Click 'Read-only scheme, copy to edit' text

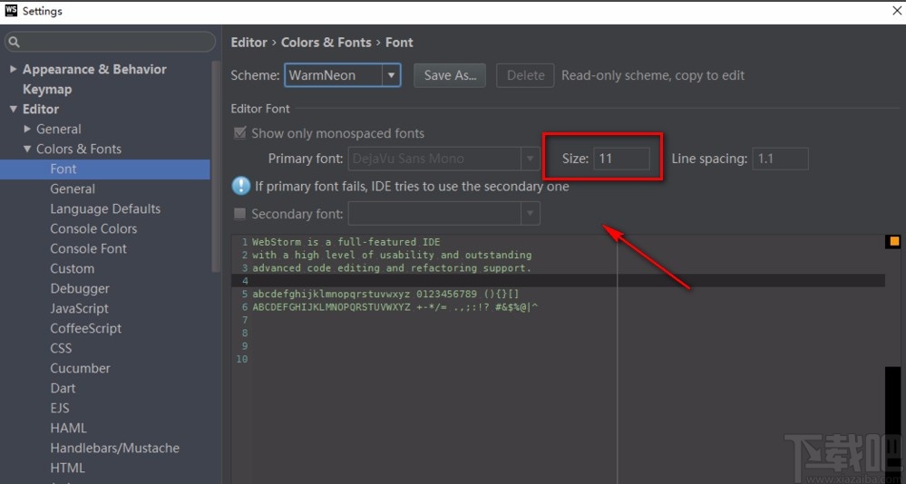653,75
